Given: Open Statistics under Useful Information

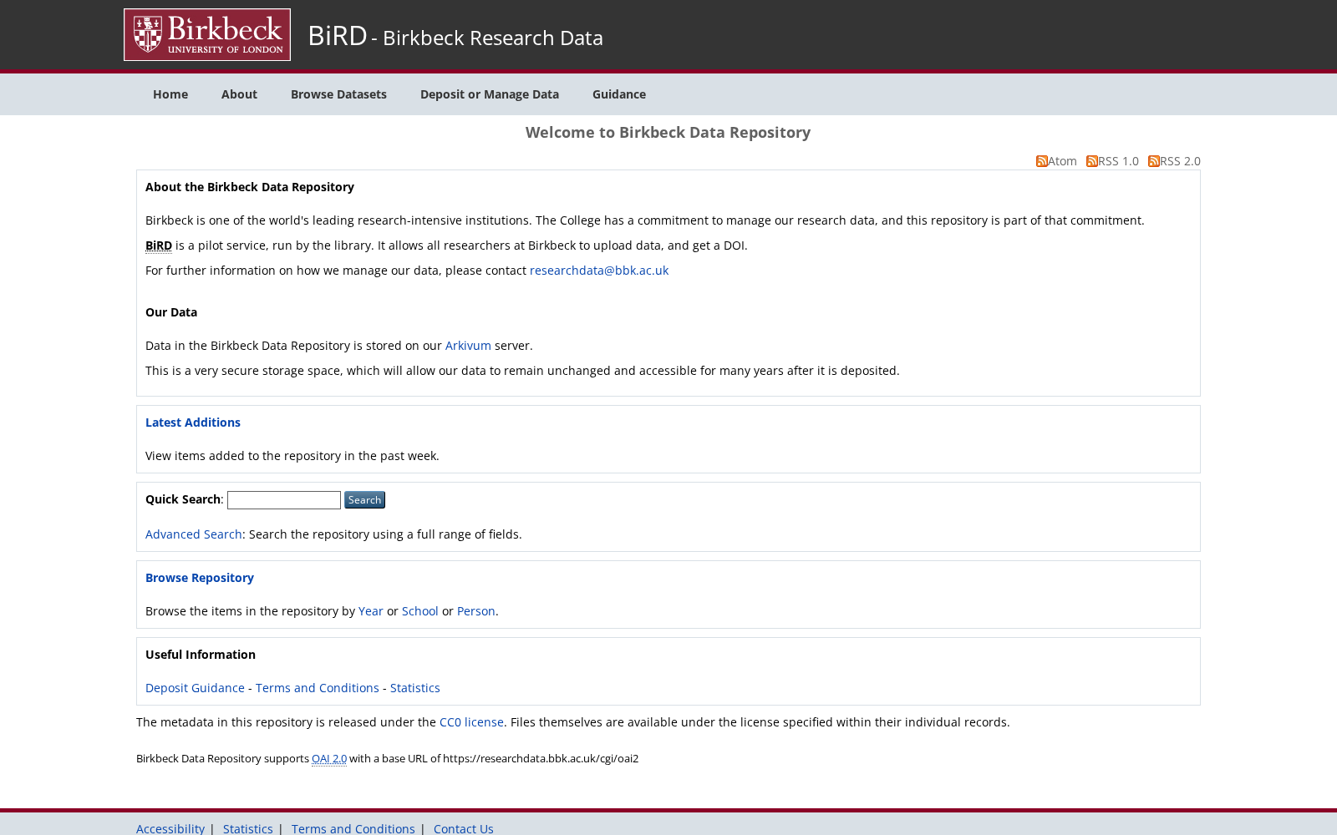Looking at the screenshot, I should point(415,688).
